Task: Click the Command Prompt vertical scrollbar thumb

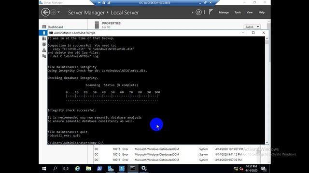Action: [267, 42]
